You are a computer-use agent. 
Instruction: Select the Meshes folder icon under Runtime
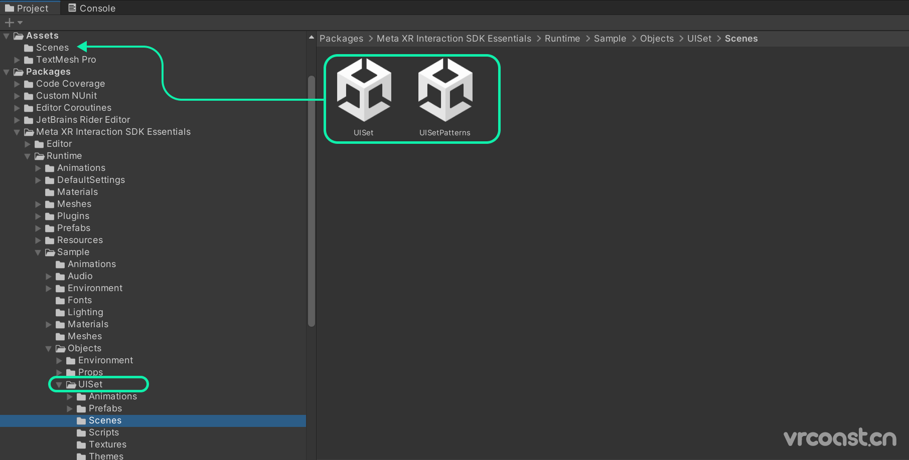coord(50,204)
